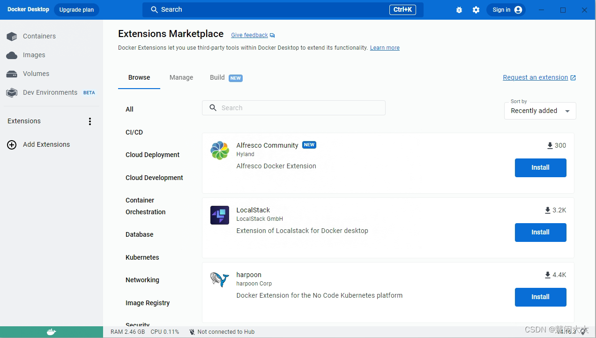Click download count icon for LocalStack
The width and height of the screenshot is (596, 338).
tap(547, 210)
